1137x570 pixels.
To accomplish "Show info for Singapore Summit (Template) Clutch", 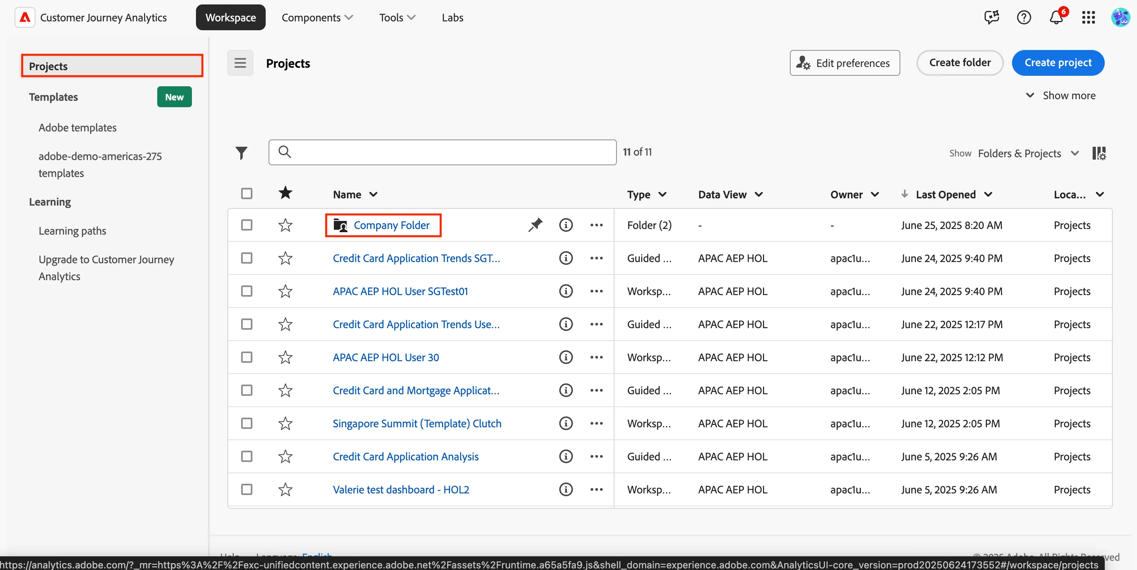I will point(566,423).
